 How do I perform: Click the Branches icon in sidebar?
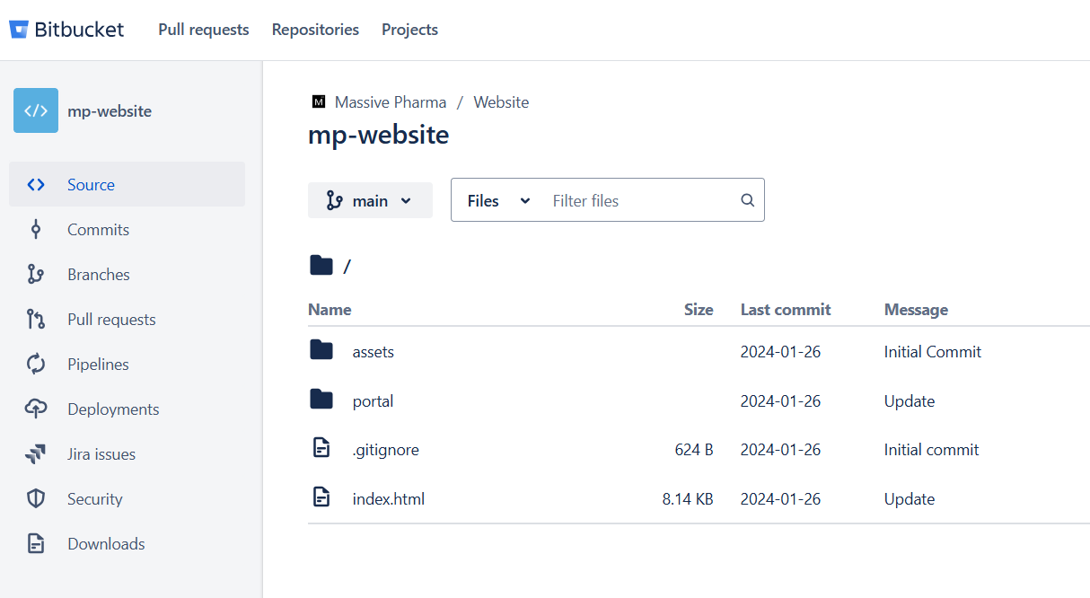pos(36,275)
